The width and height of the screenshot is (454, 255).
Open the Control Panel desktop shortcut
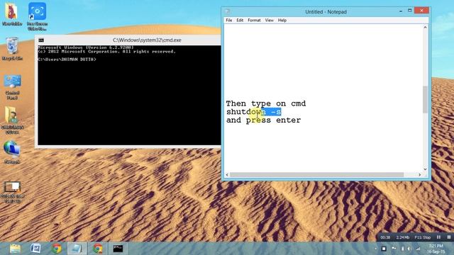point(12,87)
